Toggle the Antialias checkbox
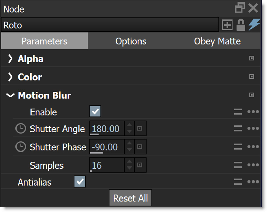Screen dimensions: 267x212 80,182
